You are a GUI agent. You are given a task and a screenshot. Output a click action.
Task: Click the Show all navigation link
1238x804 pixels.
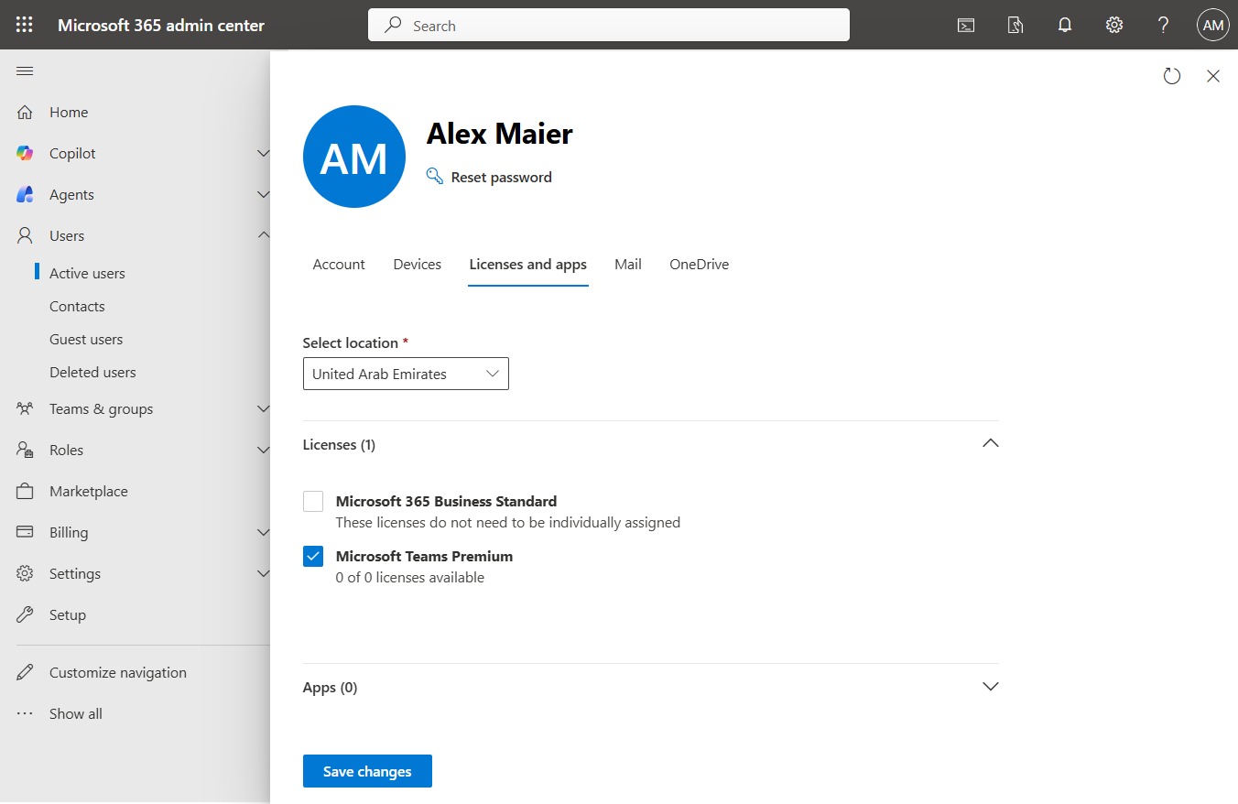[x=76, y=713]
